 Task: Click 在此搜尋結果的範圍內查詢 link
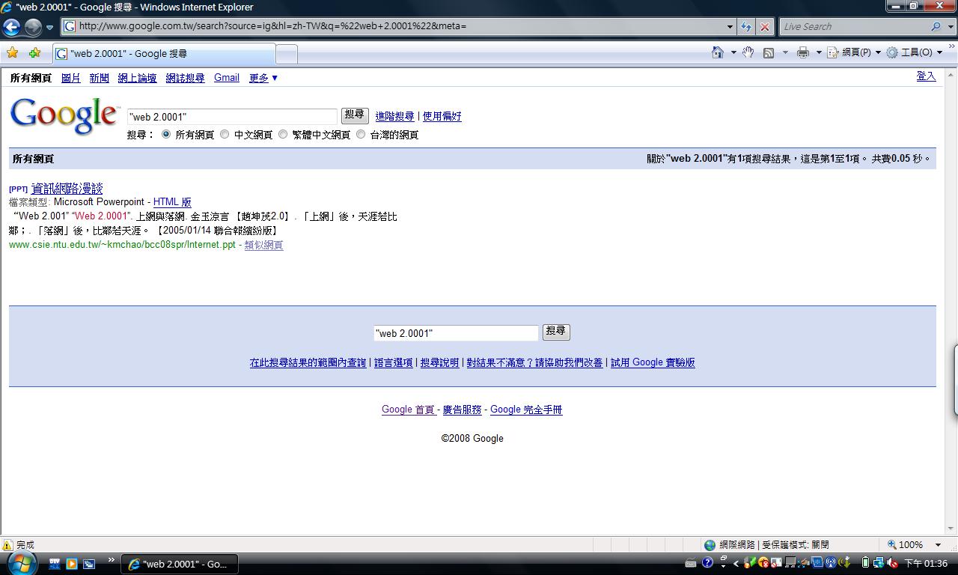tap(308, 362)
